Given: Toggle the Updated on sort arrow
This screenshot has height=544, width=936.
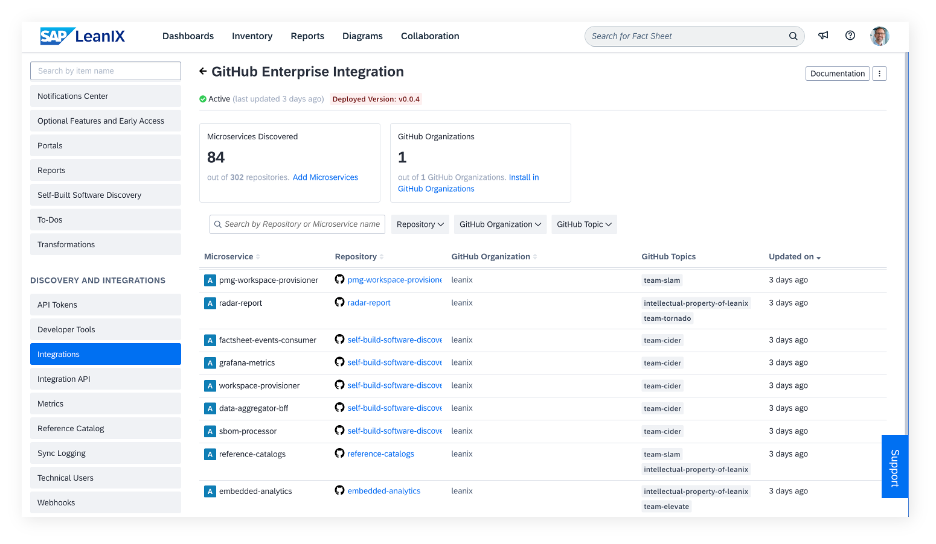Looking at the screenshot, I should [x=819, y=258].
